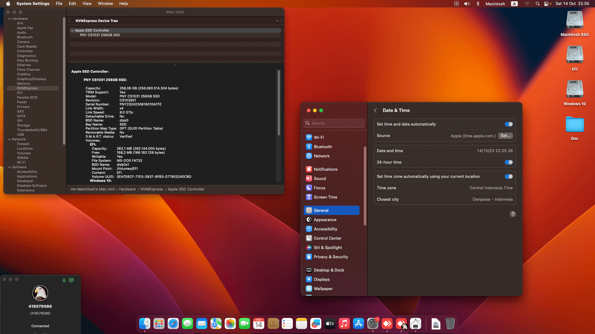Disable automatic time zone by location
The width and height of the screenshot is (595, 334).
coord(509,176)
